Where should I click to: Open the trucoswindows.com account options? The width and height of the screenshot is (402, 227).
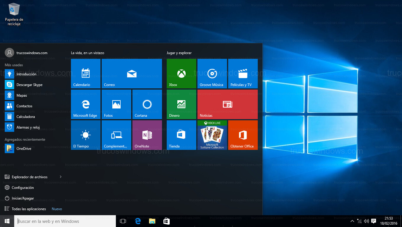[33, 52]
